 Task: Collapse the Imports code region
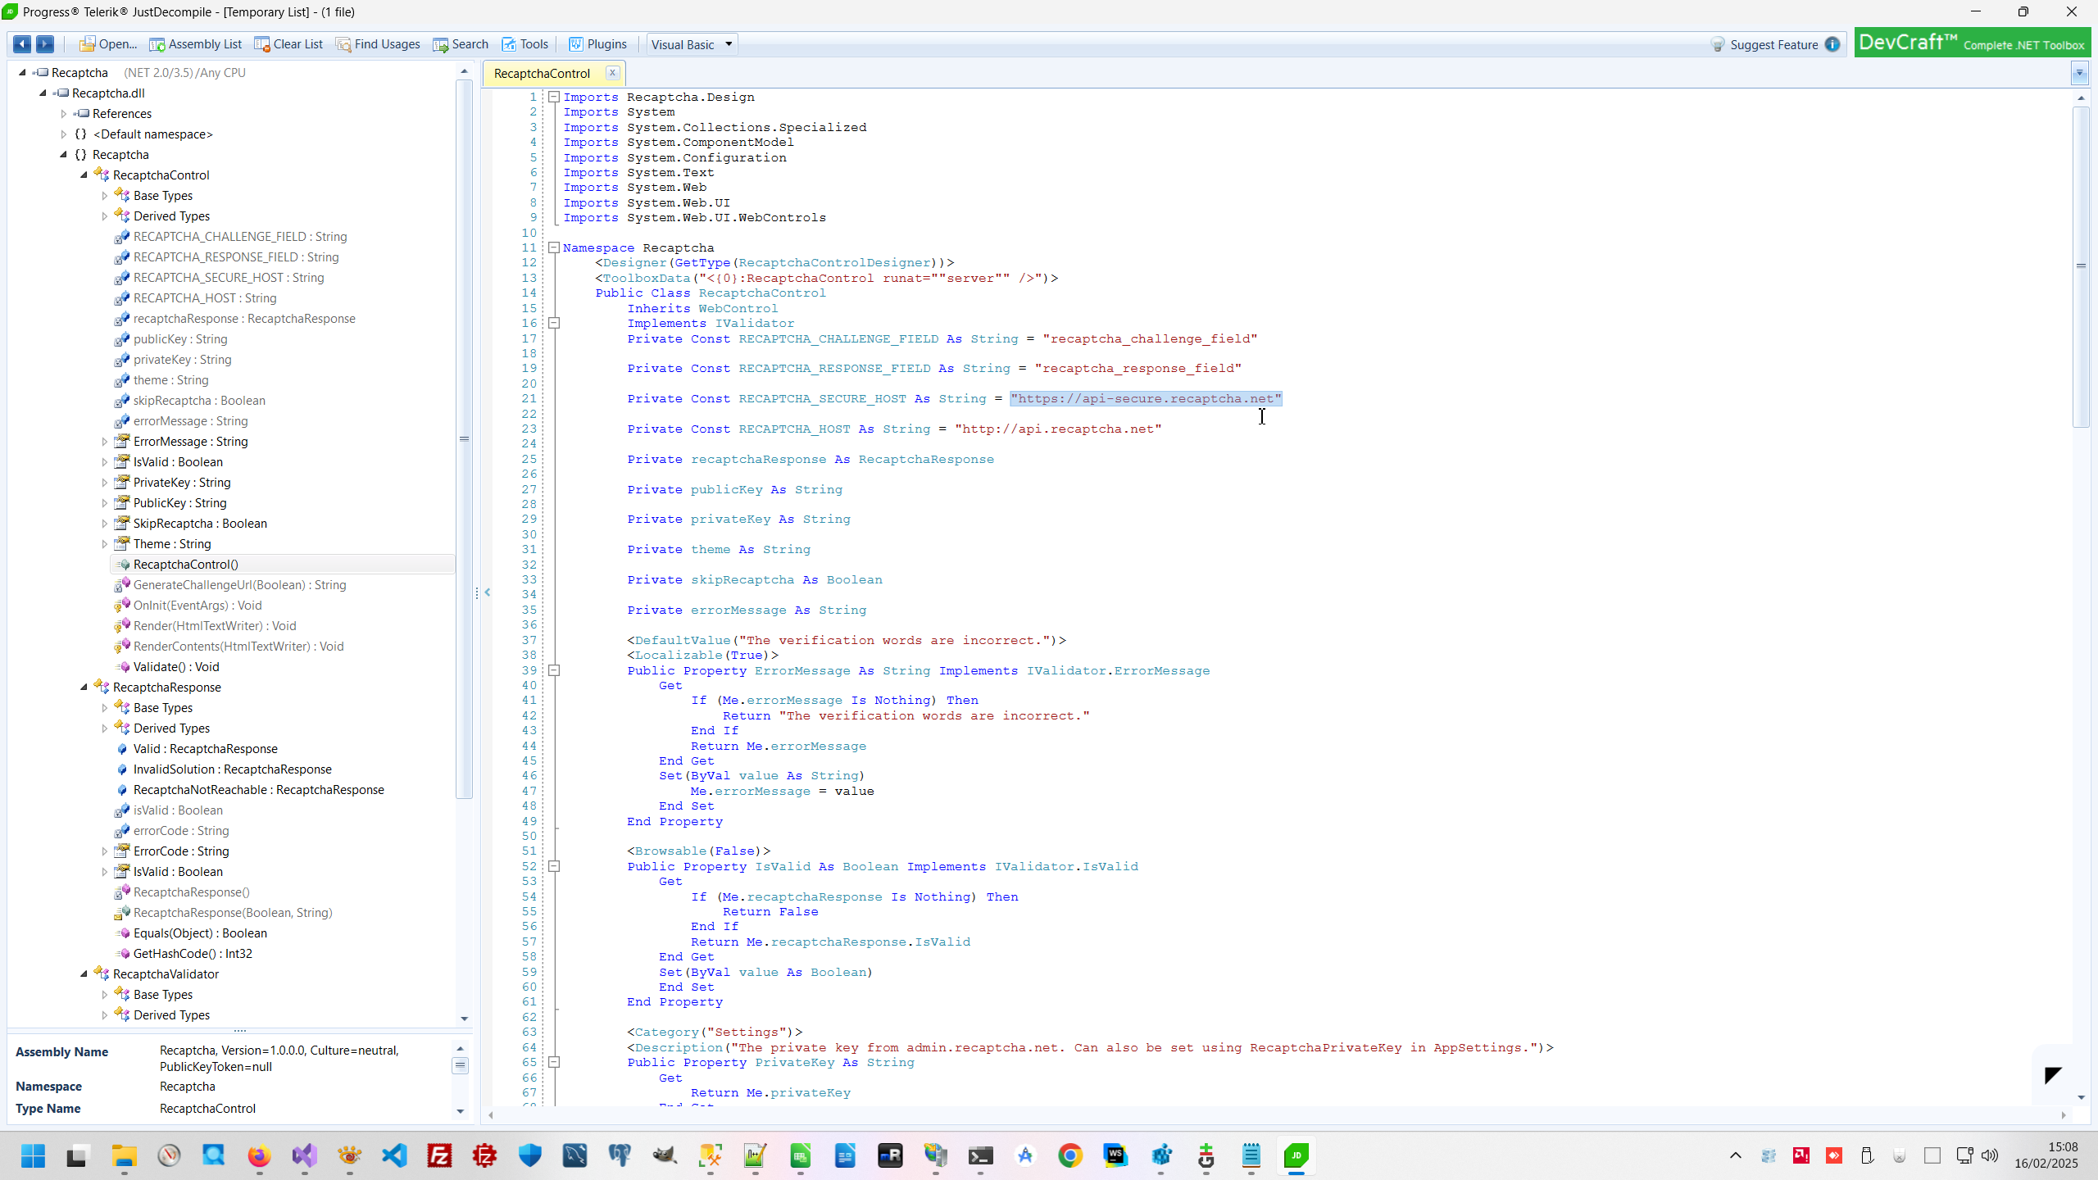pos(554,97)
